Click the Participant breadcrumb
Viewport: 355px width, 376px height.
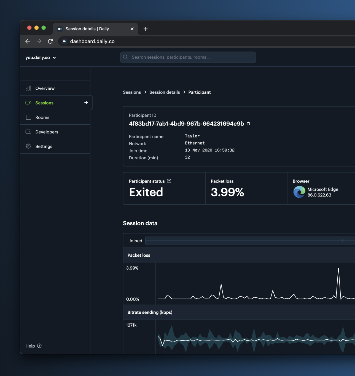(200, 92)
